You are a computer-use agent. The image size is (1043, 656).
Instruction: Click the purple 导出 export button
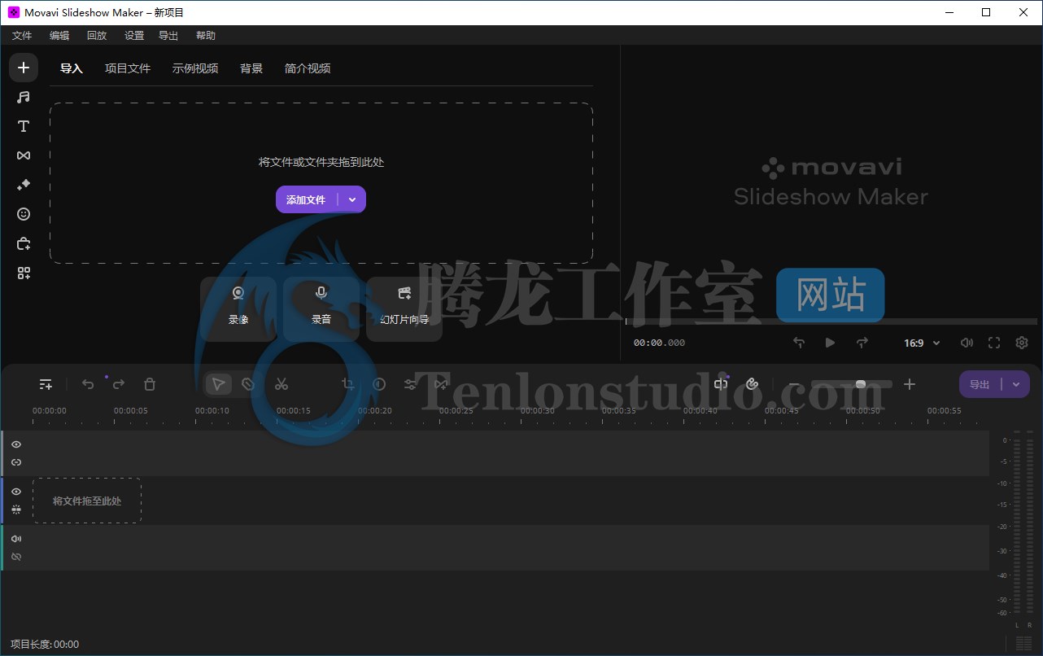pos(980,384)
